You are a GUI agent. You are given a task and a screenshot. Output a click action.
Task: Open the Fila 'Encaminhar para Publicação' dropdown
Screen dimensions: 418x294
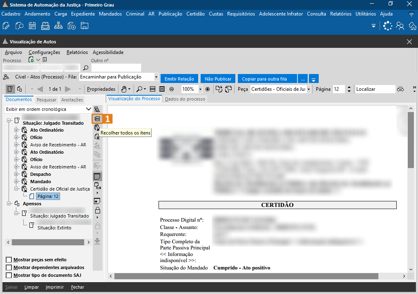pyautogui.click(x=156, y=77)
